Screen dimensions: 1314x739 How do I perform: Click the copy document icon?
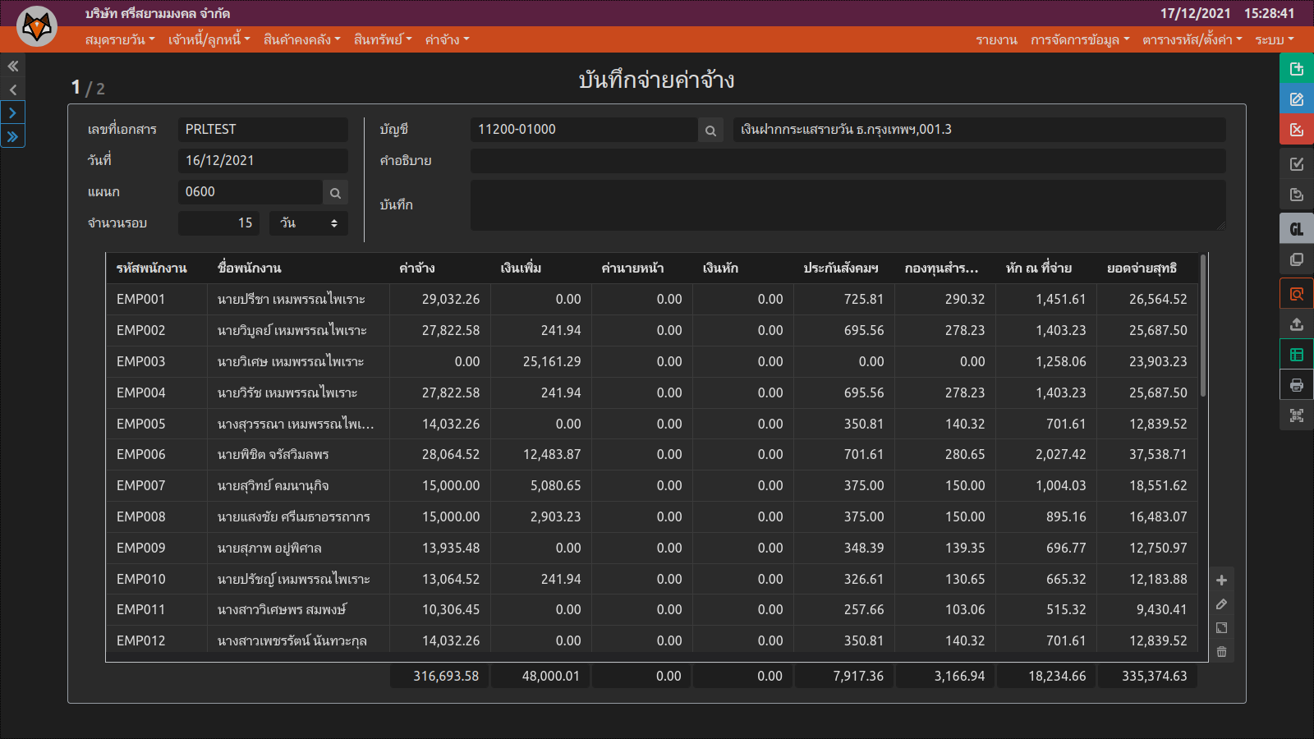tap(1297, 259)
